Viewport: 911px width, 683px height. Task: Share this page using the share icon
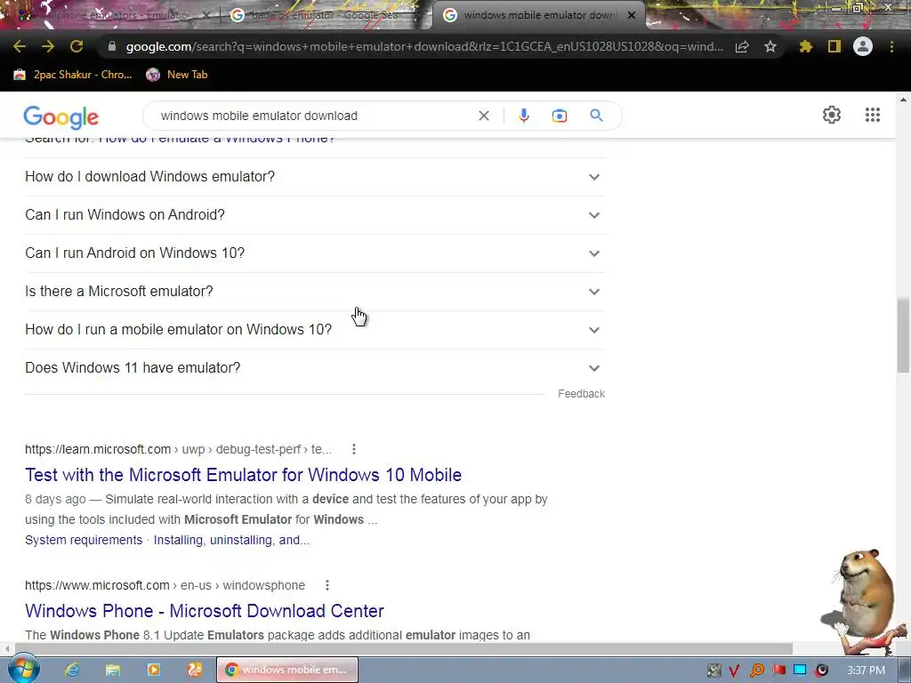[x=742, y=46]
